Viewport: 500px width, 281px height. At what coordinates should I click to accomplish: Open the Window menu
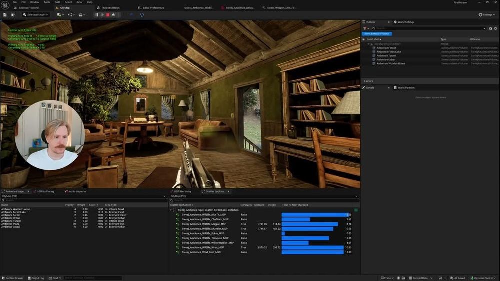[x=35, y=2]
